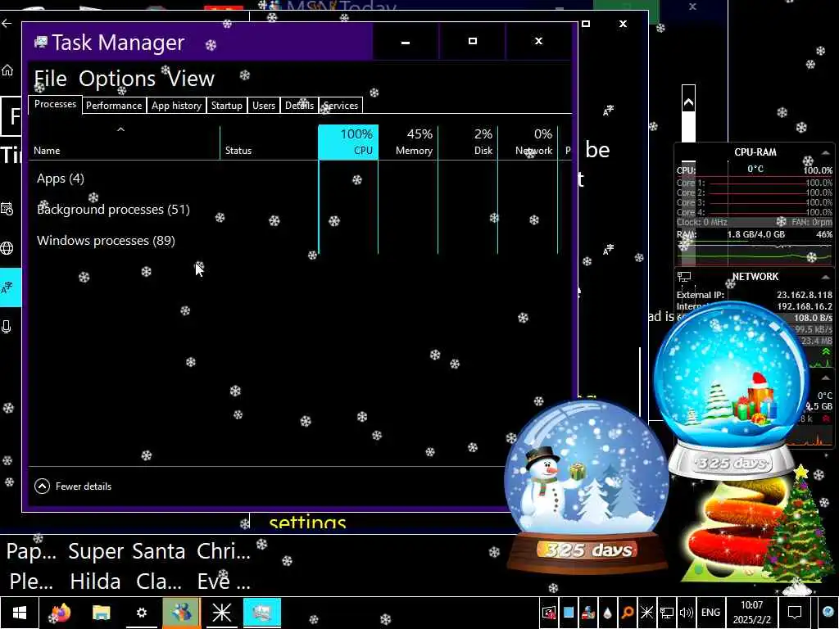This screenshot has height=629, width=839.
Task: Click the RAM usage 1.8 GB/4.0 GB
Action: coord(756,234)
